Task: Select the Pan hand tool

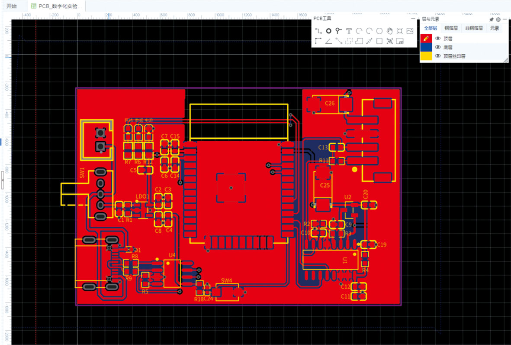Action: 389,31
